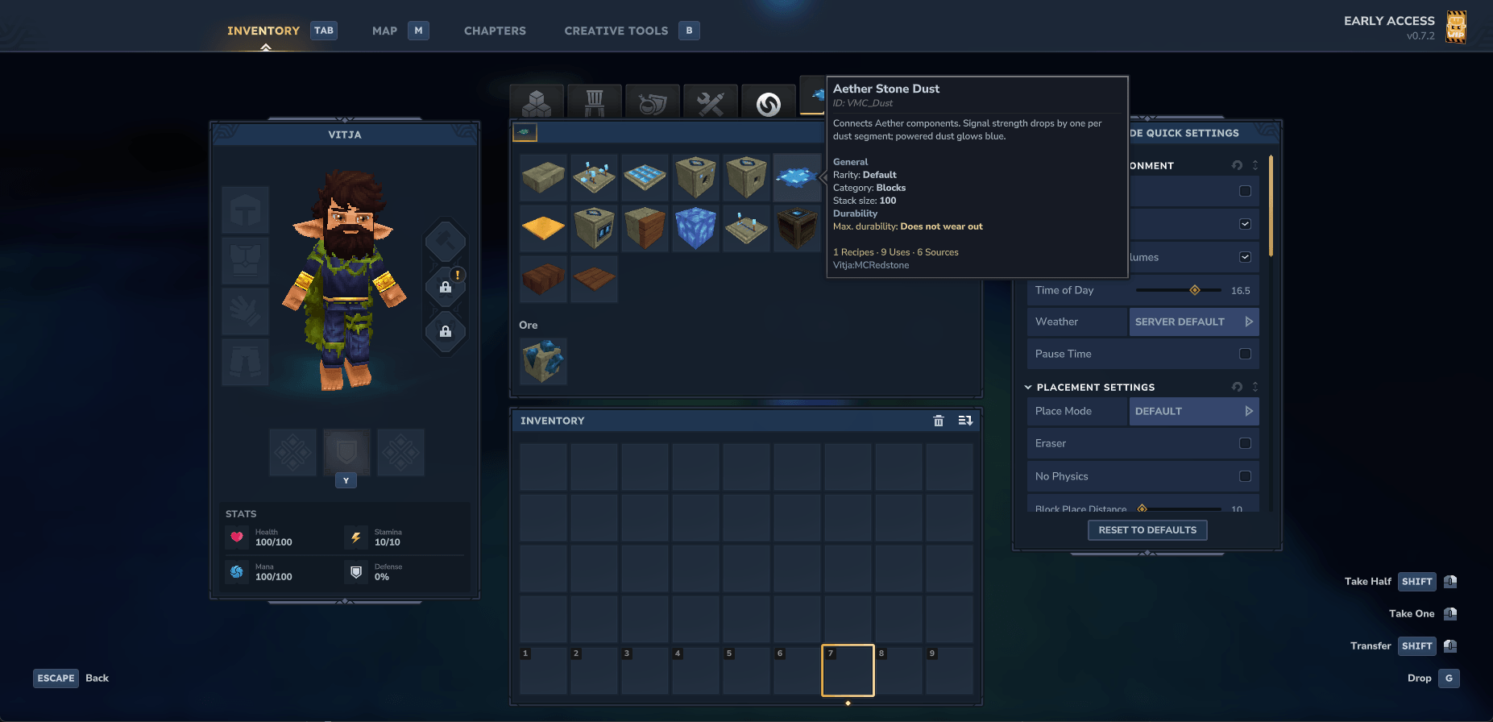This screenshot has height=722, width=1493.
Task: Adjust the Time of Day slider handle
Action: click(x=1195, y=290)
